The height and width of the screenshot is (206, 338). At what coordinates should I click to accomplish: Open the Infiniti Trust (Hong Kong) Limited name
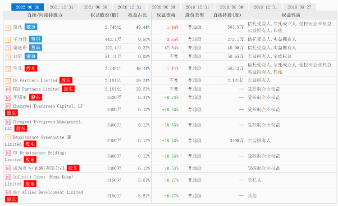(x=41, y=177)
